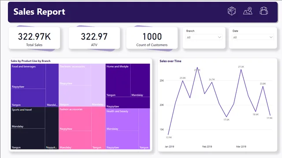Click Electronic accessories Yangon tile
Screen dimensions: 282x158
(75, 96)
